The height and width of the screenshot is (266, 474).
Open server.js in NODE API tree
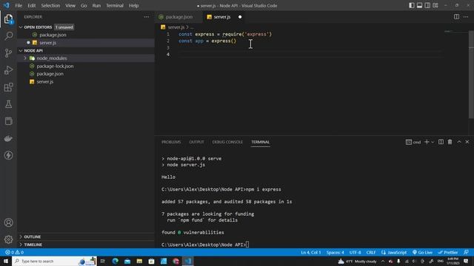[x=45, y=82]
